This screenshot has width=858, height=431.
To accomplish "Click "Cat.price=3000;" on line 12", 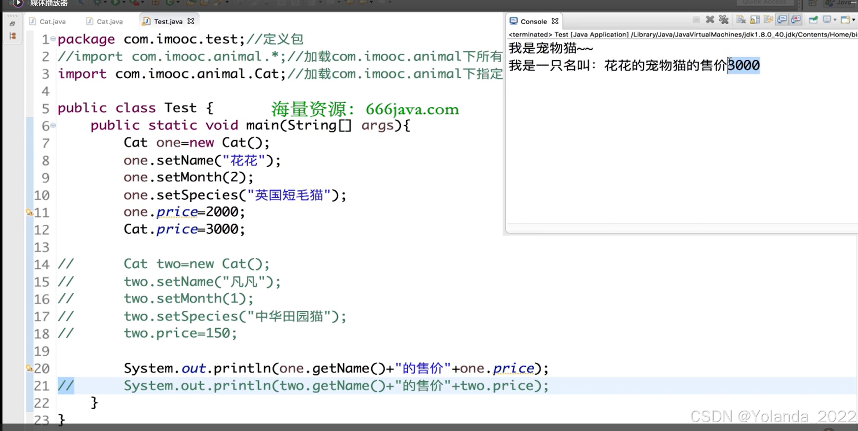I will coord(184,229).
